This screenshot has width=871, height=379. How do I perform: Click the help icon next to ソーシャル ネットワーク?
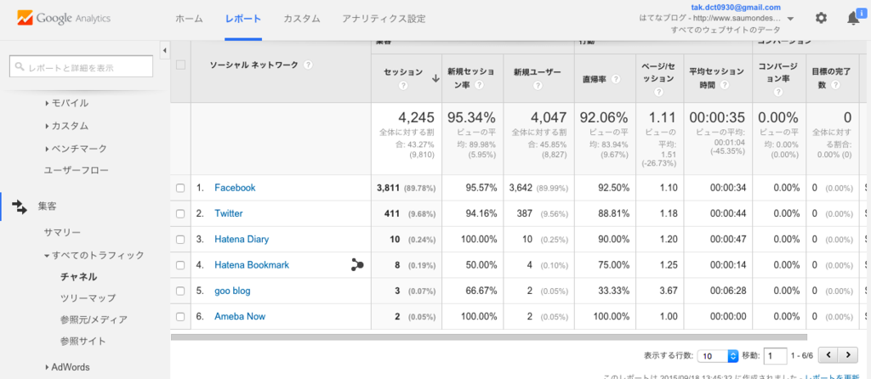coord(308,65)
